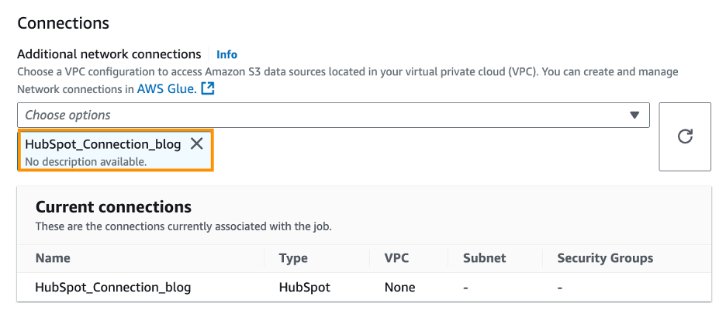726x321 pixels.
Task: Select the HubSpot_Connection_blog chip
Action: (102, 144)
